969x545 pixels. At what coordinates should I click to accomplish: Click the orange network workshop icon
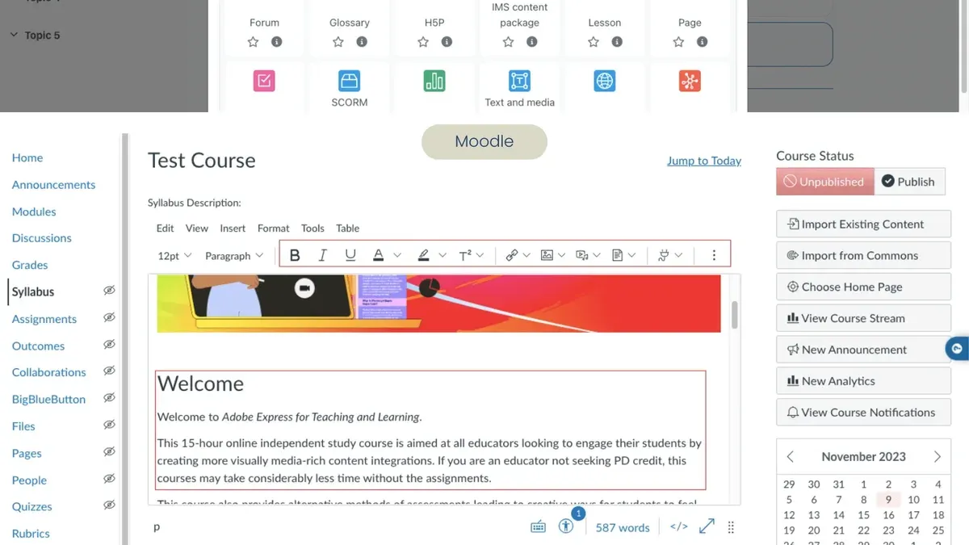[690, 81]
